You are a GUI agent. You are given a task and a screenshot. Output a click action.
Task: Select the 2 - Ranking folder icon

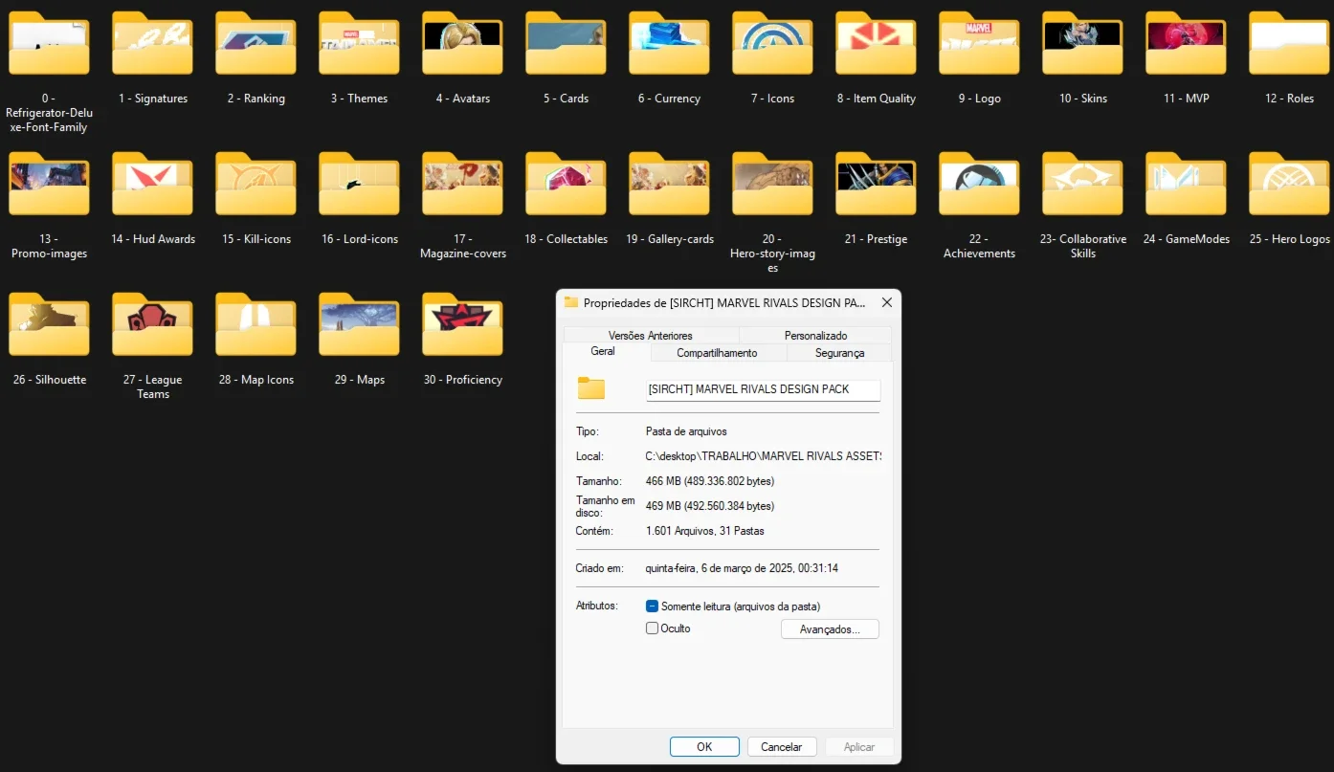click(x=256, y=43)
